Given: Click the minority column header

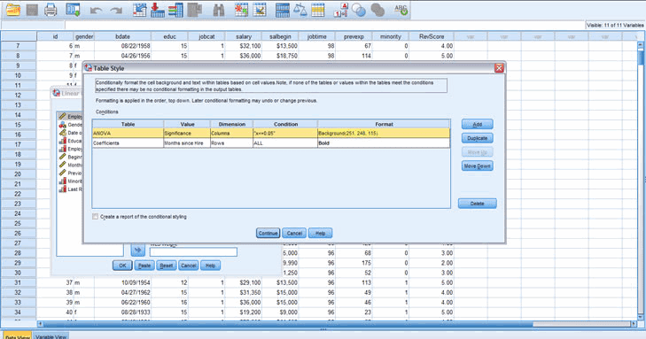Looking at the screenshot, I should coord(390,36).
